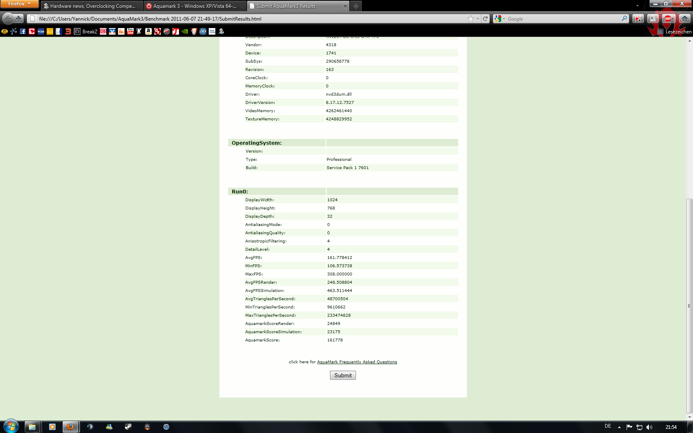Select the Submit AquaMark3 Results tab

point(298,6)
